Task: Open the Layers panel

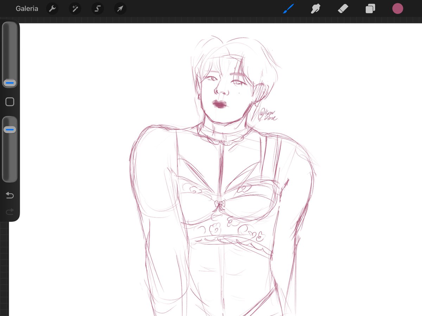Action: (x=370, y=9)
